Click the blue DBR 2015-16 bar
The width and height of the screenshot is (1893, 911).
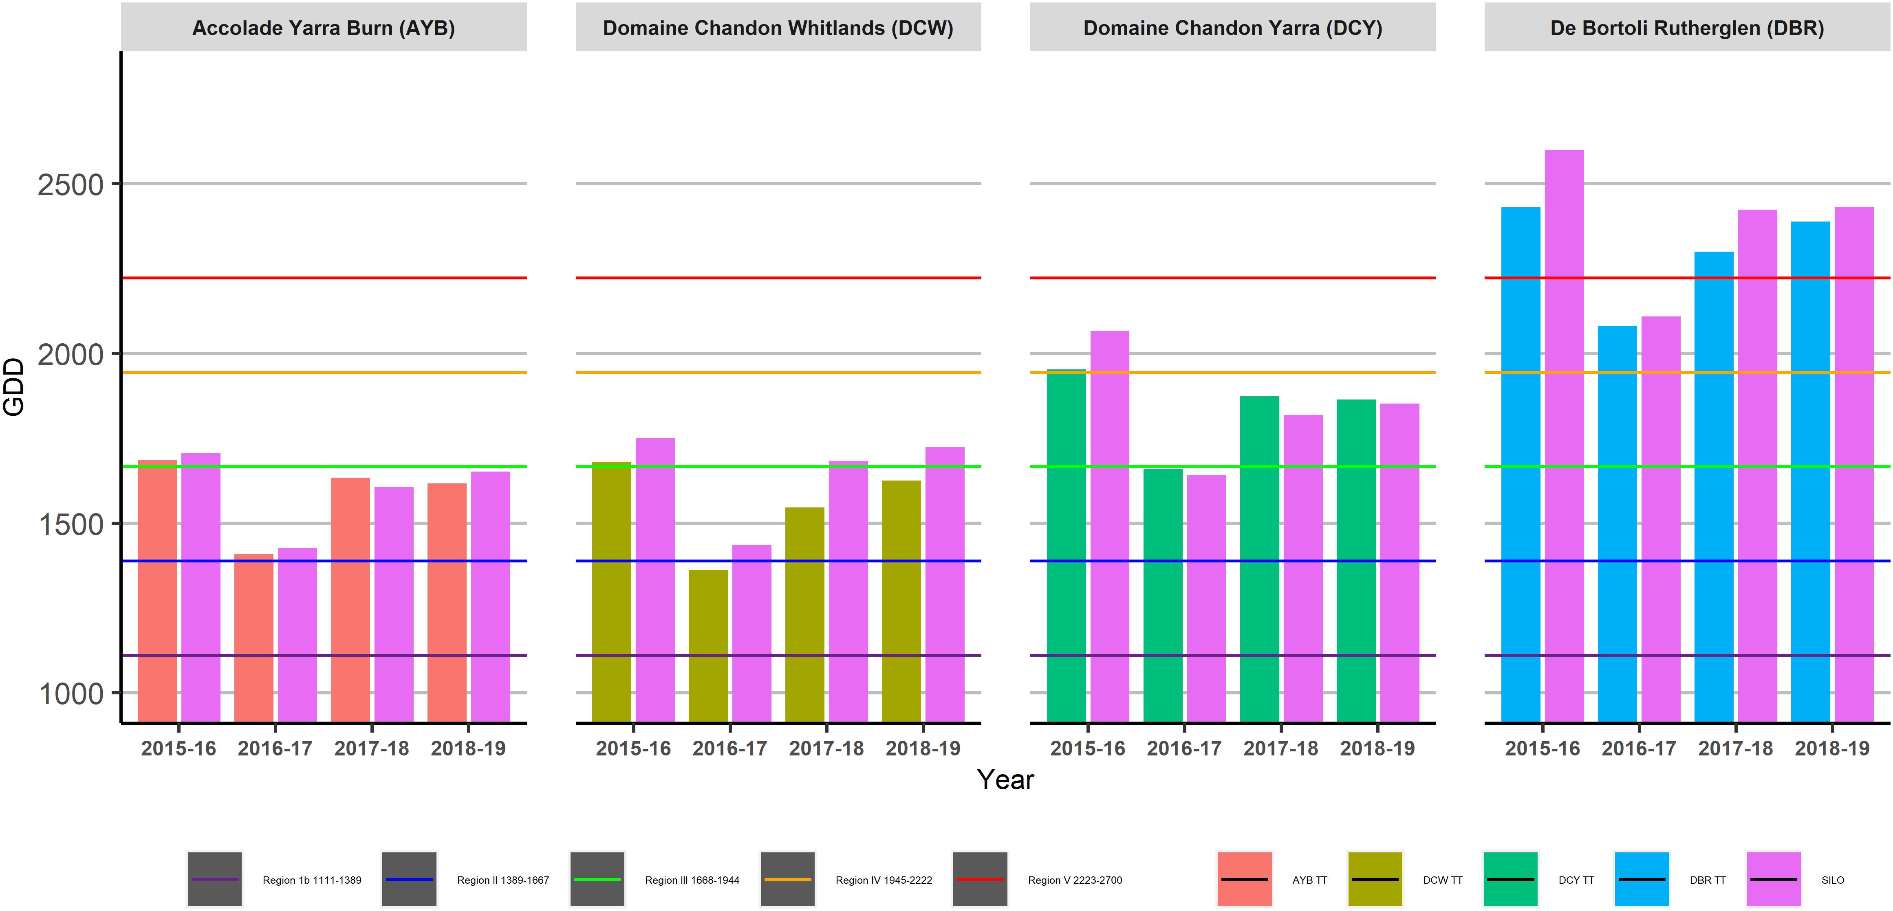(1521, 465)
